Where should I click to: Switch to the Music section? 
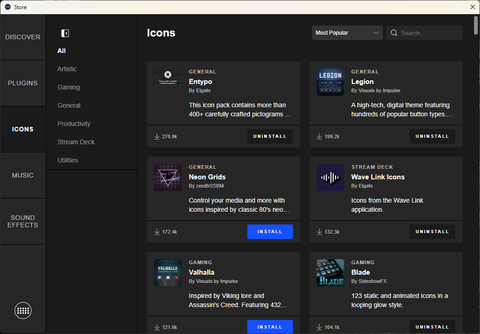click(23, 175)
